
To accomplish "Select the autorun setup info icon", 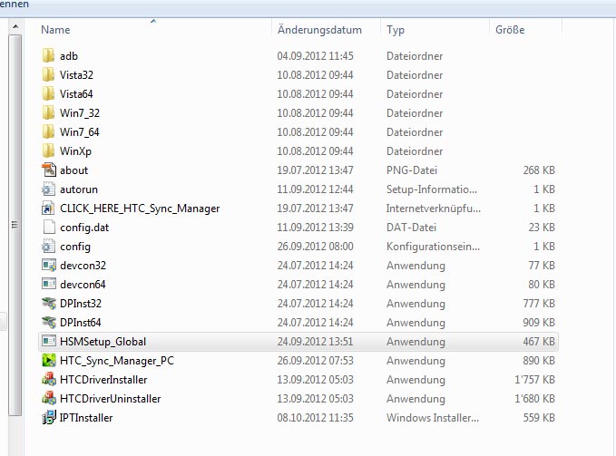I will tap(49, 189).
